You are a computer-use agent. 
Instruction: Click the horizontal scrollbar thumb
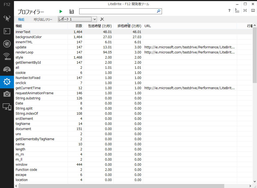pos(121,186)
